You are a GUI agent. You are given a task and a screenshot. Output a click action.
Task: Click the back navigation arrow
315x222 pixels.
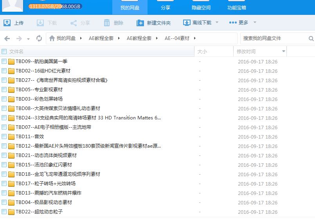pos(7,38)
